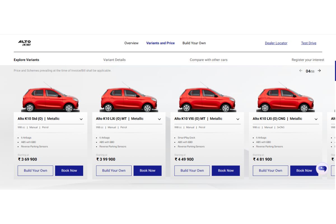
Task: Open the Test Drive link
Action: [x=309, y=43]
